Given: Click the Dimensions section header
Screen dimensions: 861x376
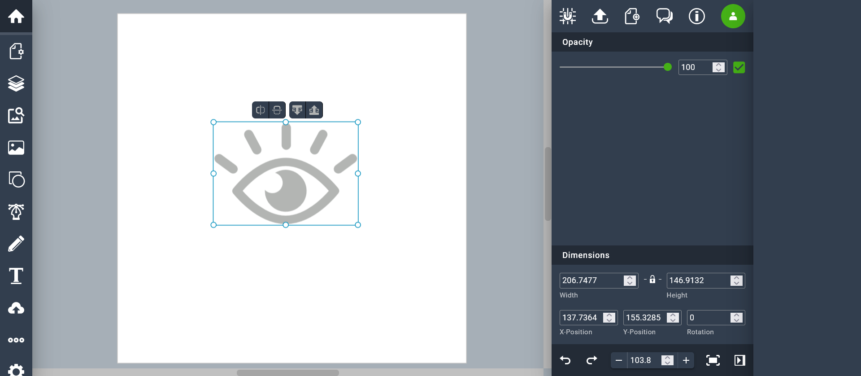Looking at the screenshot, I should point(652,255).
